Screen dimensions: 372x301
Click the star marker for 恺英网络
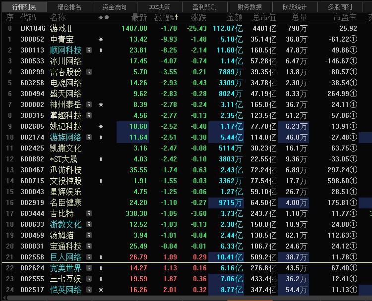[101, 290]
